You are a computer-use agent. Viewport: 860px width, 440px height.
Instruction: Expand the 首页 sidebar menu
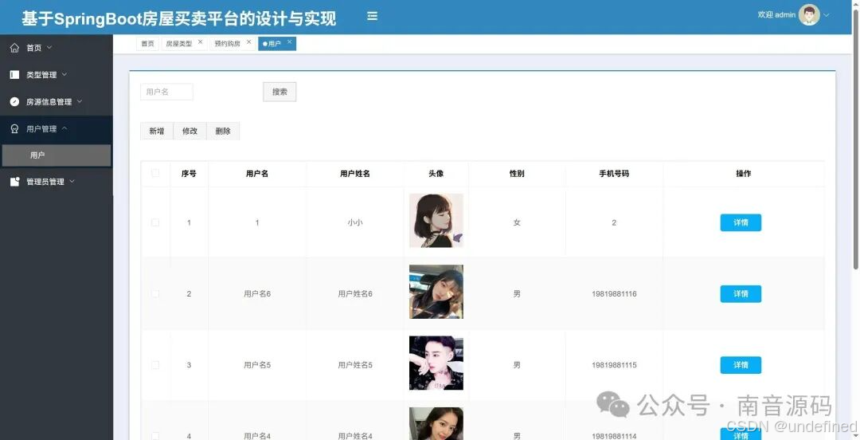coord(49,48)
